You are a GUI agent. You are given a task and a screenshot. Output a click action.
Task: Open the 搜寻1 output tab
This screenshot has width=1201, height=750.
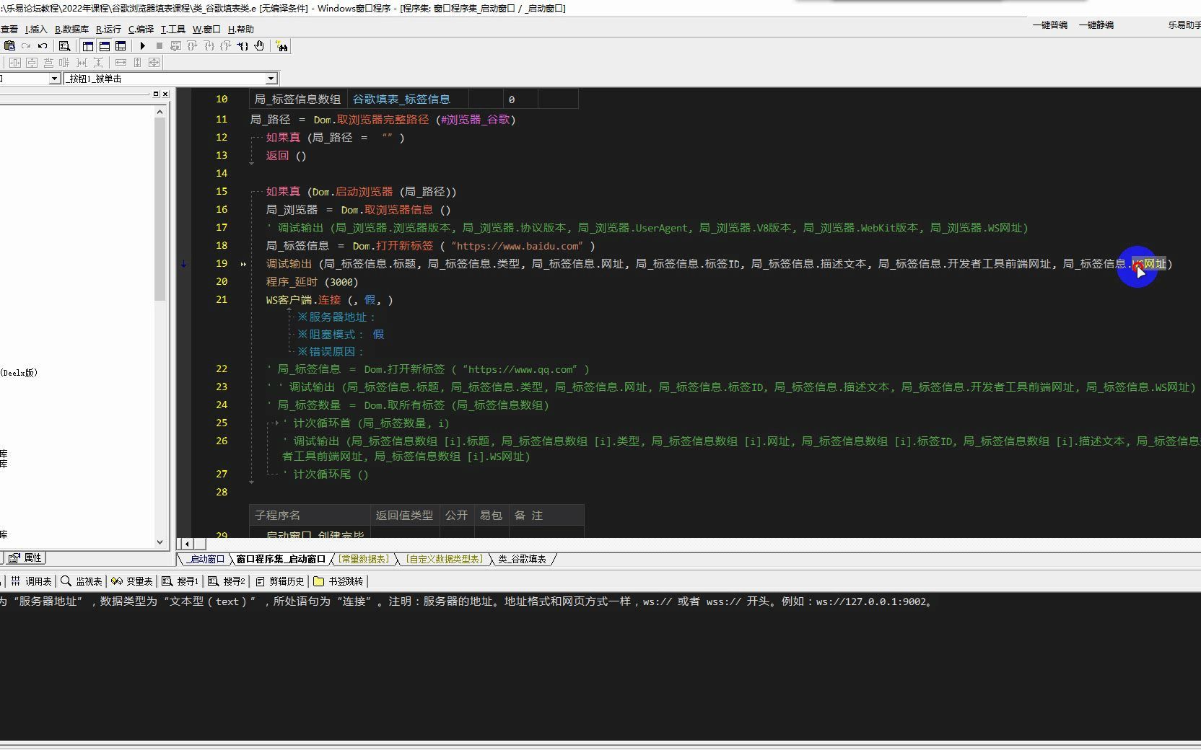(180, 581)
